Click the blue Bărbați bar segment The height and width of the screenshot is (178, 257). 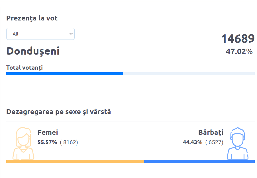199,161
